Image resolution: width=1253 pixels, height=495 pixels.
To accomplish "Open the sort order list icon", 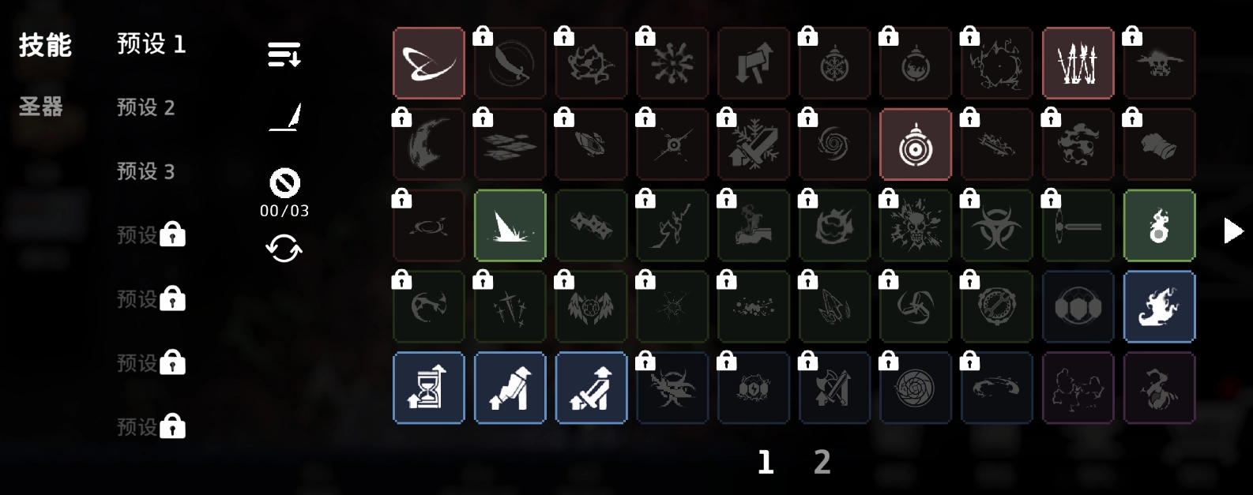I will pos(284,54).
